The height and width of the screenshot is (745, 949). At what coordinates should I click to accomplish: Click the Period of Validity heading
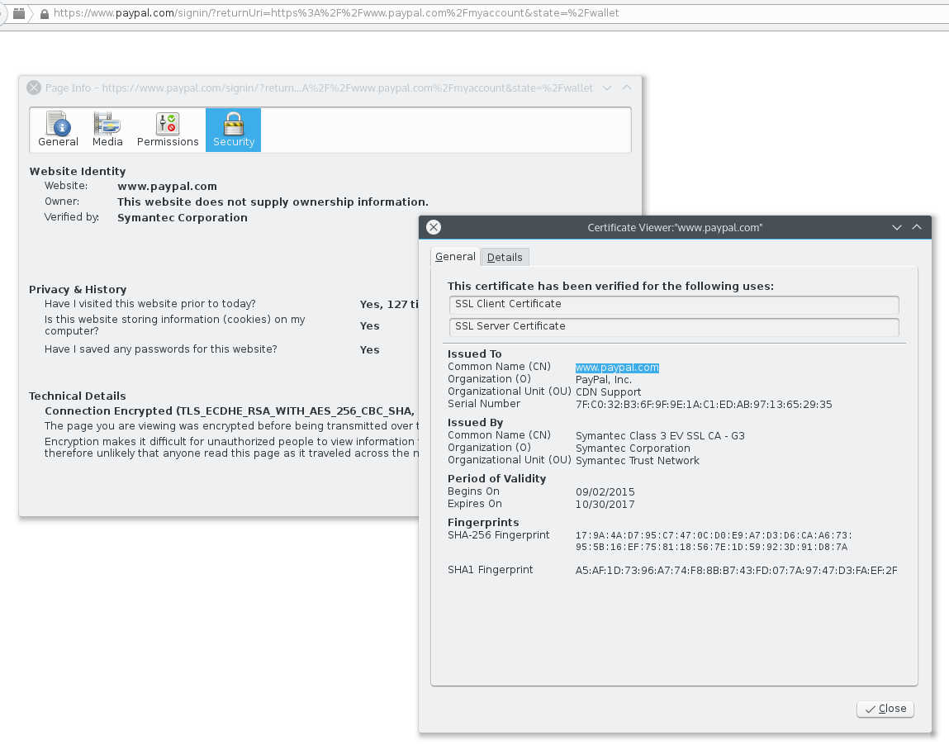coord(497,479)
